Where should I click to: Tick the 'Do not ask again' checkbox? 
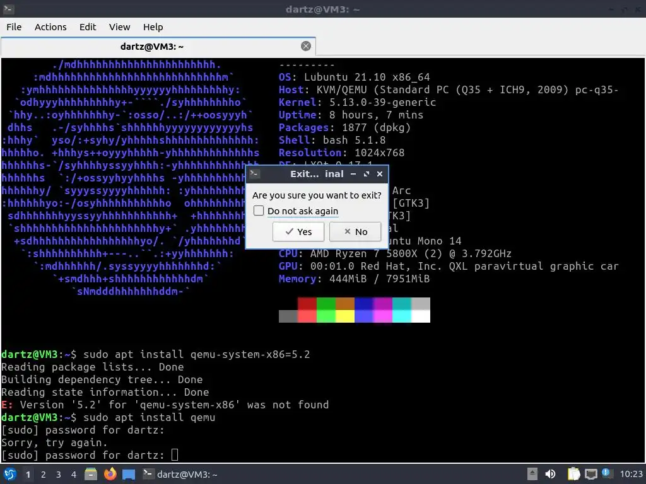pyautogui.click(x=259, y=210)
